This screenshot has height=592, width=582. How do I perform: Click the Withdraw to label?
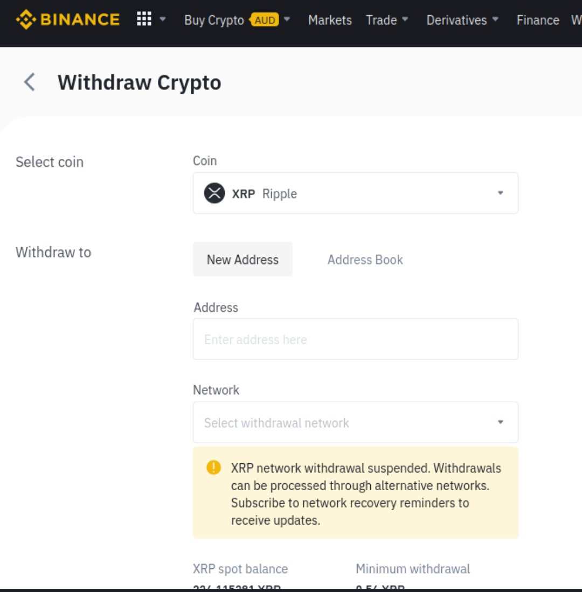[x=53, y=252]
